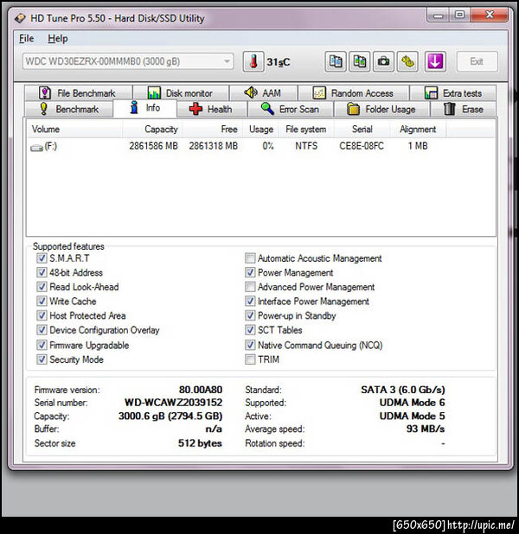Switch to the Health tab
Screen dimensions: 519x534
point(212,110)
